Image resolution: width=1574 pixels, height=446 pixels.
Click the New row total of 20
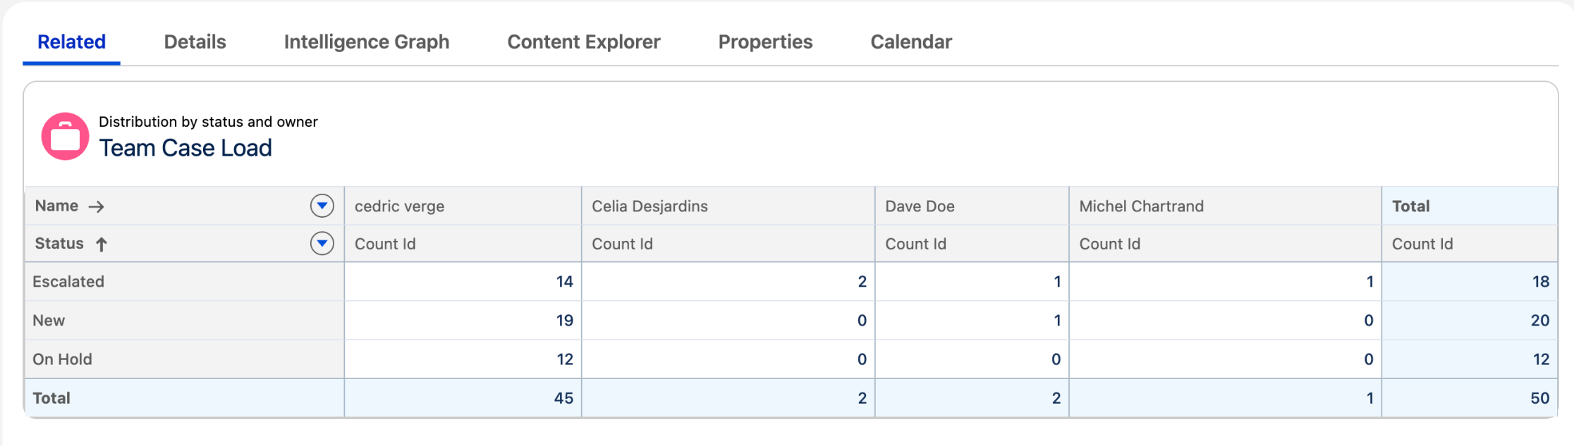[x=1539, y=321]
